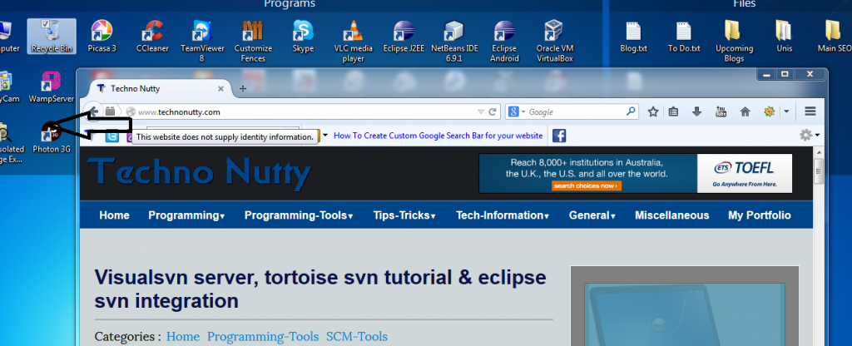Close the Techno Nutty tab
Screen dimensions: 852x346
pos(220,88)
